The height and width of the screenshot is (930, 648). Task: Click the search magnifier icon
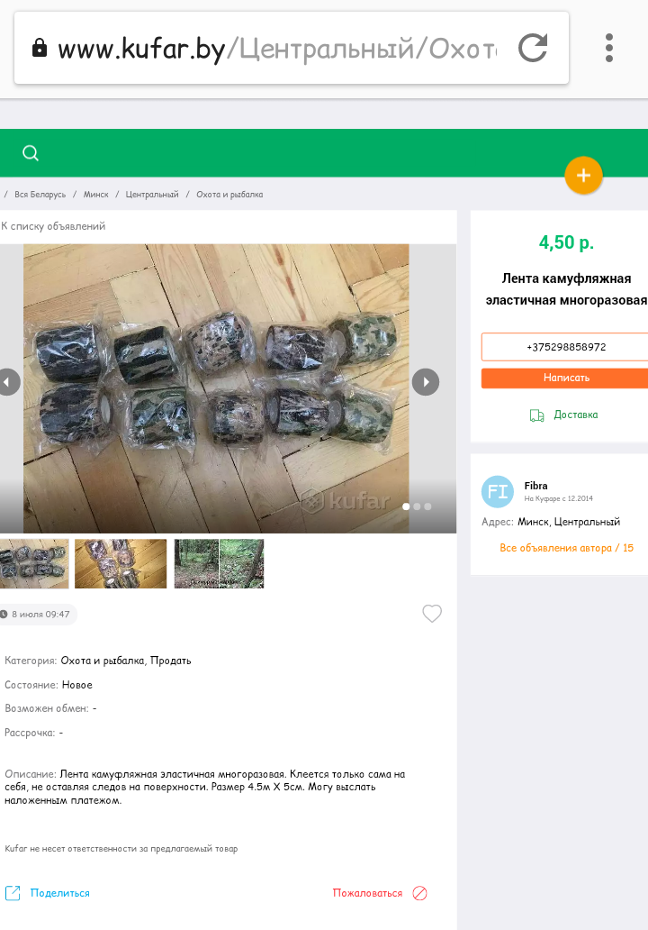click(x=31, y=153)
